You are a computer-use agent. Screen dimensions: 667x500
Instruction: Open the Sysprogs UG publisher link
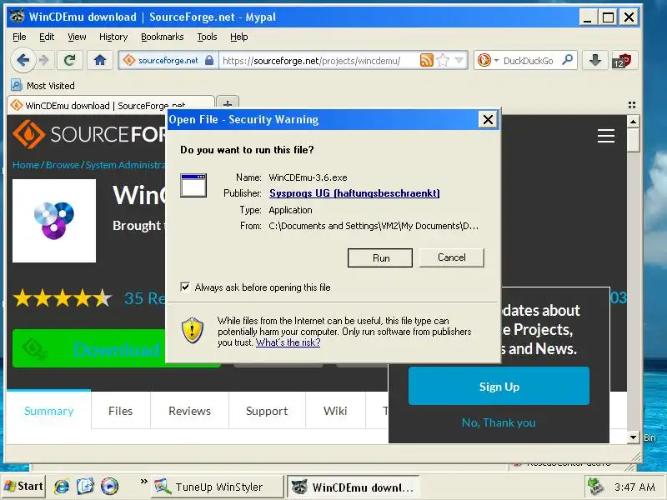(x=354, y=193)
